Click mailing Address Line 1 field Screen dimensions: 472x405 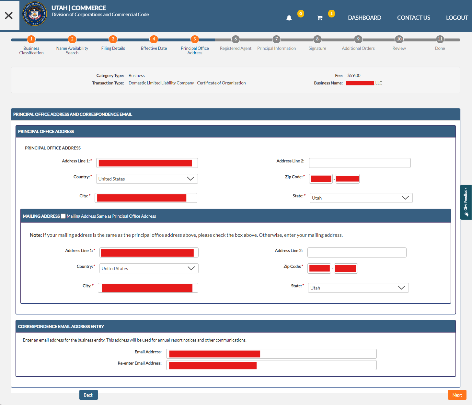coord(149,252)
